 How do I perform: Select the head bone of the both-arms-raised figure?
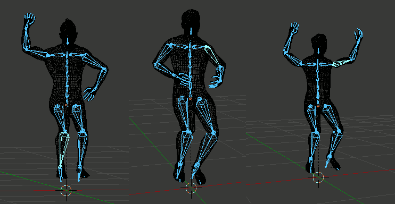pyautogui.click(x=318, y=50)
